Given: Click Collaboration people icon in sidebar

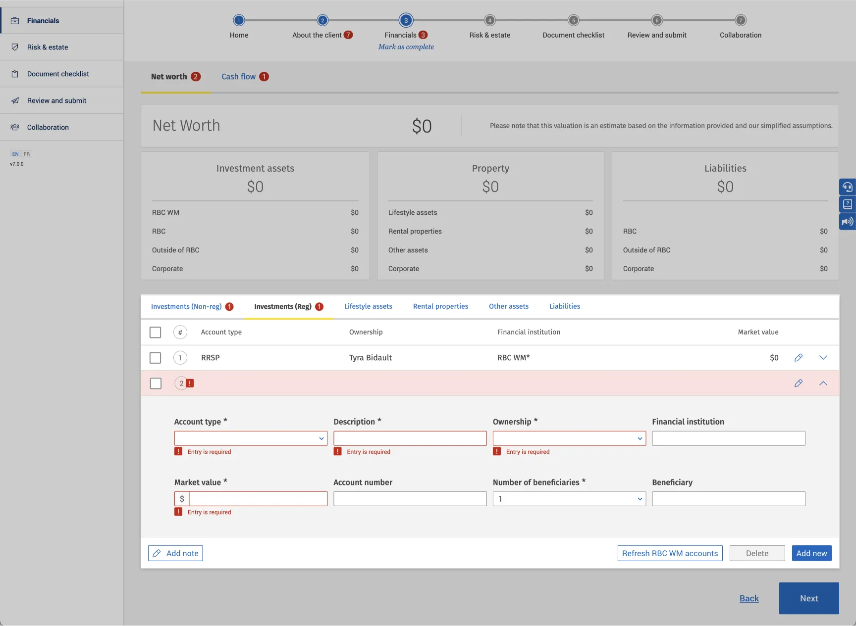Looking at the screenshot, I should (15, 127).
